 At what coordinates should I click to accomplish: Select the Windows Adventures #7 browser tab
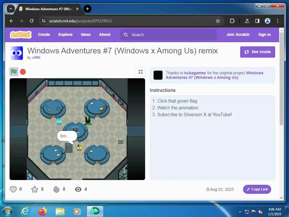tap(48, 9)
